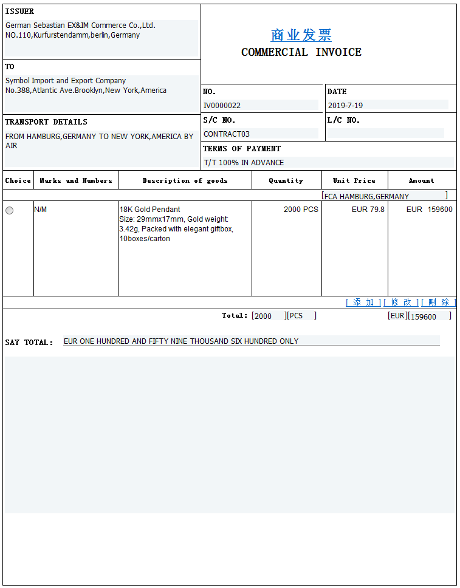Click the 删除 (delete) link
This screenshot has height=588, width=460.
coord(438,303)
